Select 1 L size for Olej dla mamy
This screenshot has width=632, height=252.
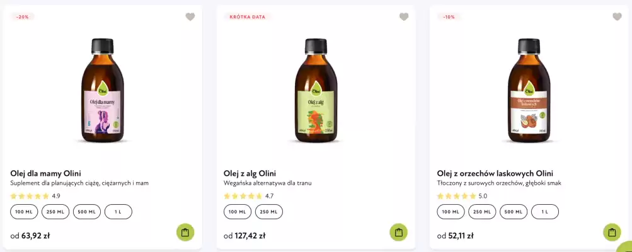point(118,212)
